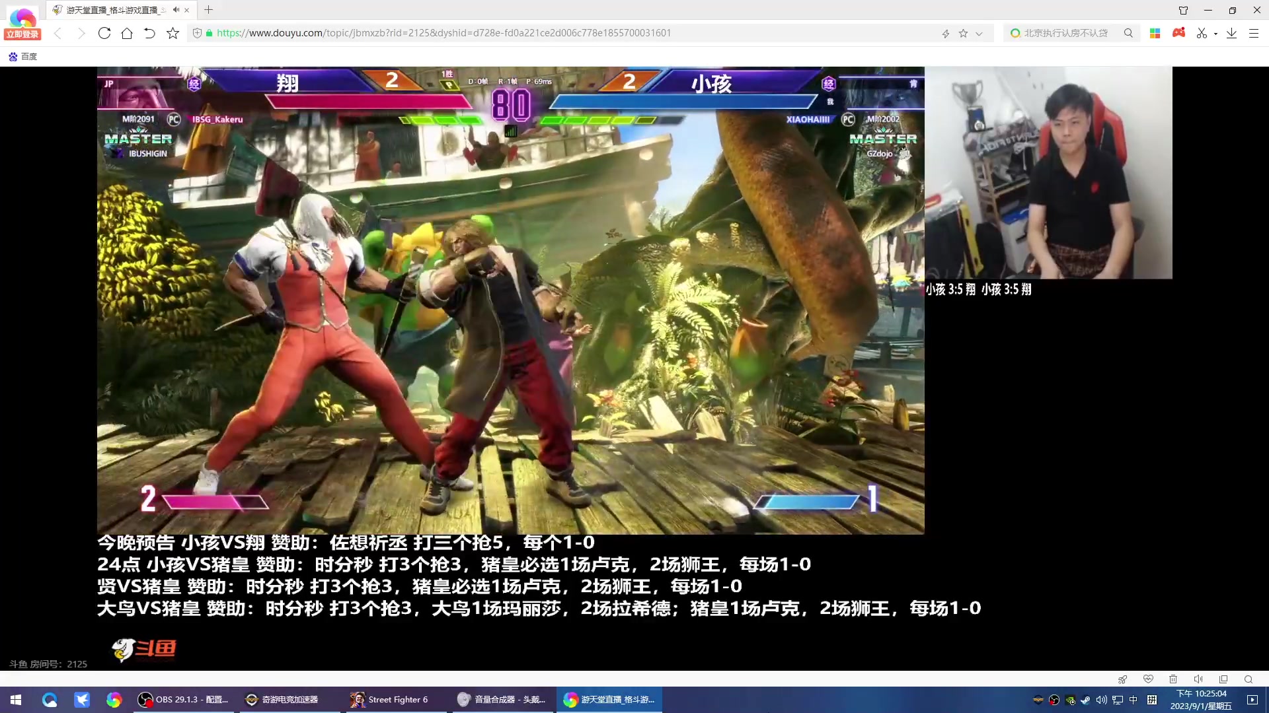The height and width of the screenshot is (713, 1269).
Task: Open the blue bird app on taskbar
Action: (x=82, y=700)
